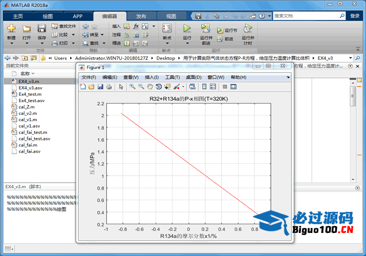
Task: Select the Pan hand tool in Figure 1
Action: point(150,87)
